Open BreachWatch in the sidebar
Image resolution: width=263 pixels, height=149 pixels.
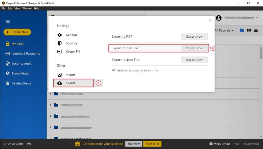[21, 73]
